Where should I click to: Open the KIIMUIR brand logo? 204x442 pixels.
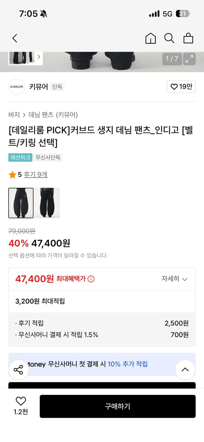[16, 87]
